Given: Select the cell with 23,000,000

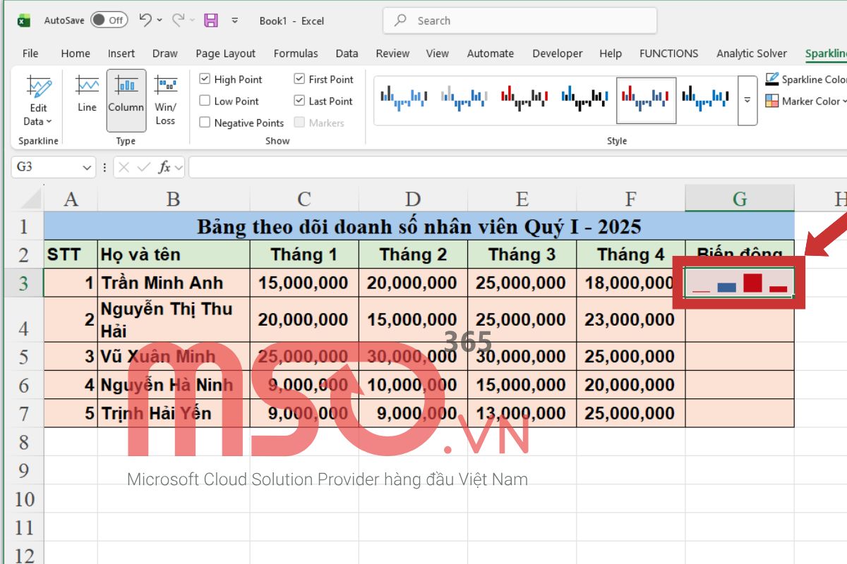Looking at the screenshot, I should pyautogui.click(x=630, y=320).
